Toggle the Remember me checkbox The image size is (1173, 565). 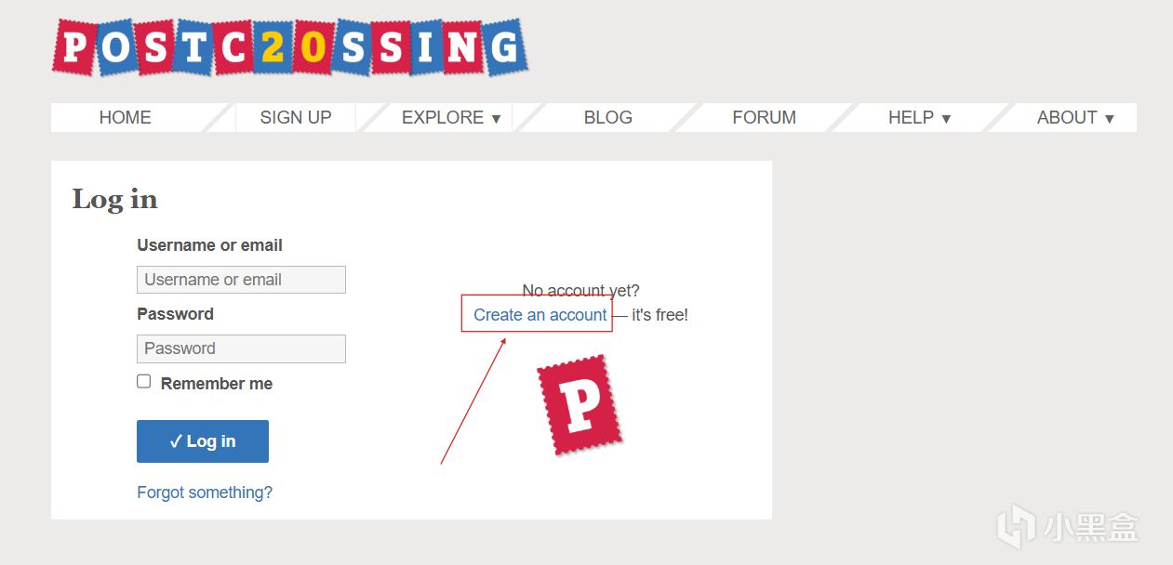pos(143,381)
